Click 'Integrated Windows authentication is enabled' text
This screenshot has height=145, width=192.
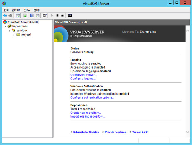[x=100, y=94]
